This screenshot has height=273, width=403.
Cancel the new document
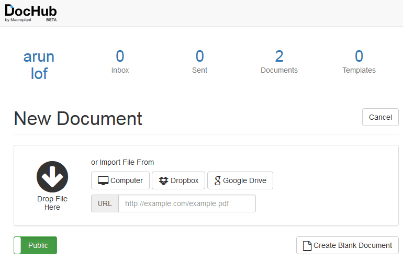(x=380, y=117)
